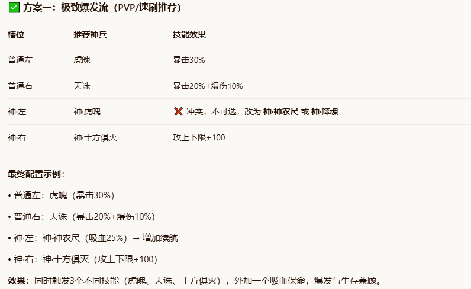The width and height of the screenshot is (471, 289).
Task: Click the 攻上下限+100 effect cell
Action: [x=199, y=137]
